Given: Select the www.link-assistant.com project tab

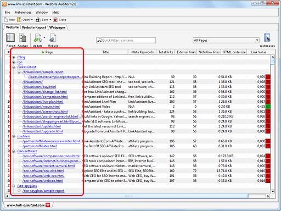Looking at the screenshot, I should point(25,205).
